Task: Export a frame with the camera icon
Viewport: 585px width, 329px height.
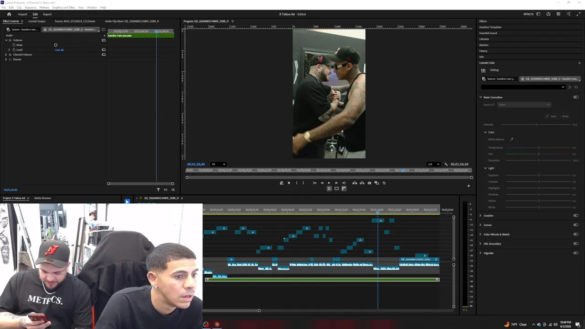Action: point(369,183)
